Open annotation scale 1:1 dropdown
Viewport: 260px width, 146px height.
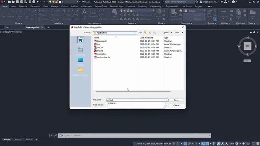pyautogui.click(x=232, y=144)
